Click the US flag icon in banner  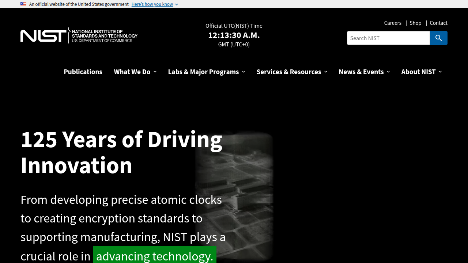point(23,4)
